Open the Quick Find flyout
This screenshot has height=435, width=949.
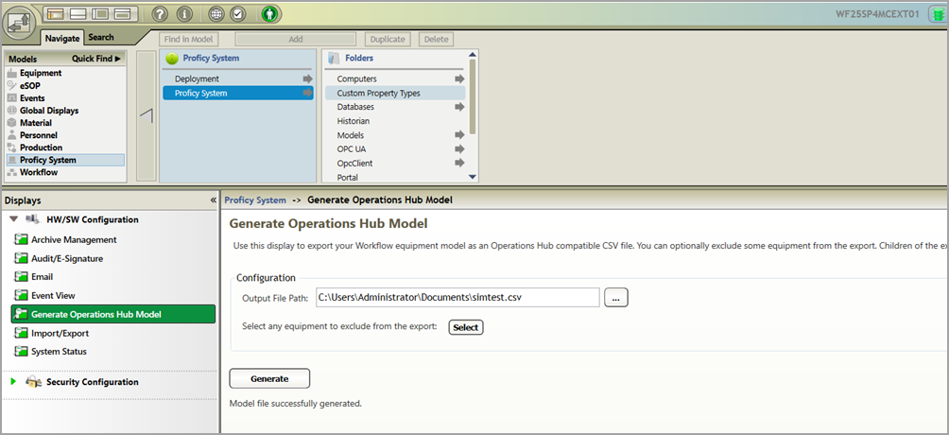point(96,59)
